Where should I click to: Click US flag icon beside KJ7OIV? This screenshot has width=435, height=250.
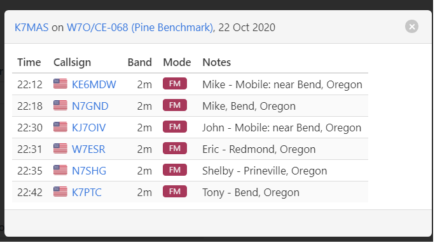point(60,127)
